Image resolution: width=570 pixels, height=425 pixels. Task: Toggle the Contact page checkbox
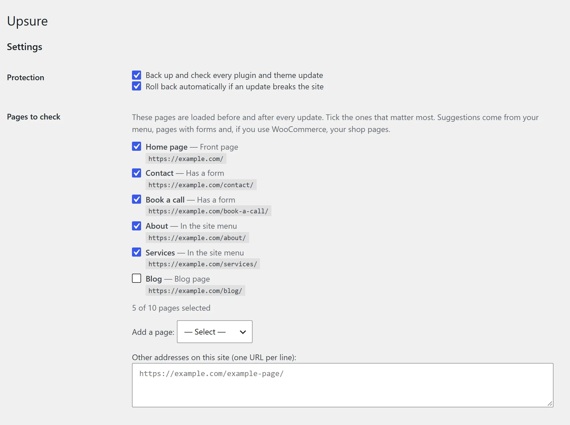point(137,173)
